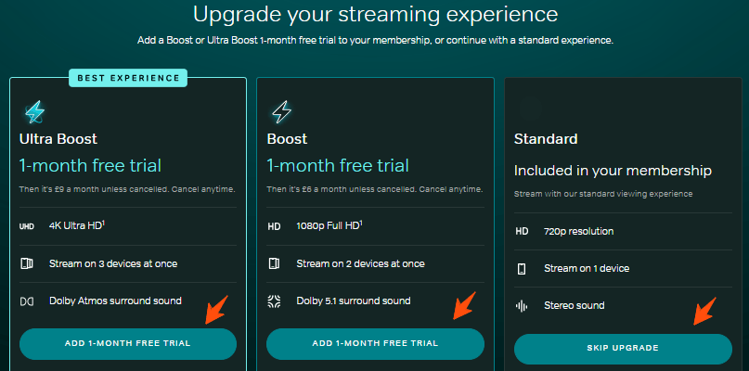
Task: Click 'Stream on 2 devices at once' text
Action: pos(361,263)
